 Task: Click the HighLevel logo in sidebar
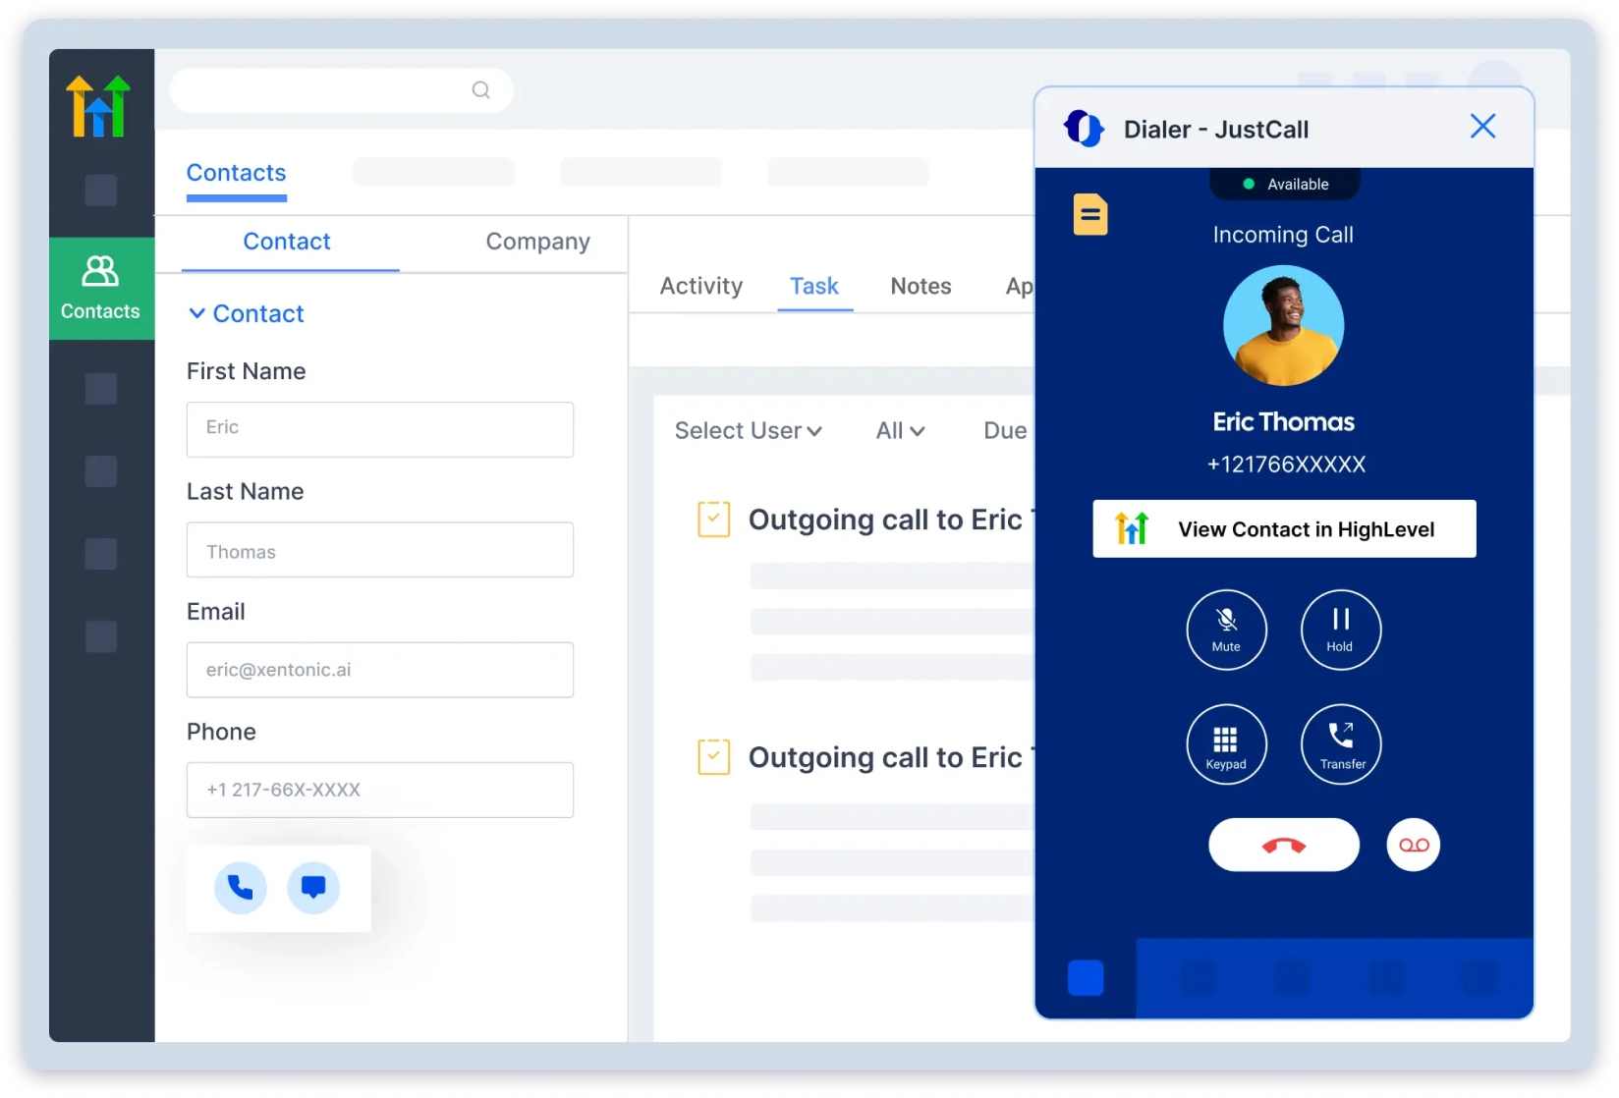coord(97,106)
